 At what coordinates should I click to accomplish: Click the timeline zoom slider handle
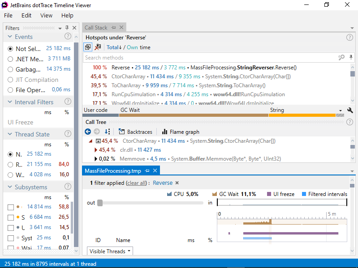(x=100, y=203)
